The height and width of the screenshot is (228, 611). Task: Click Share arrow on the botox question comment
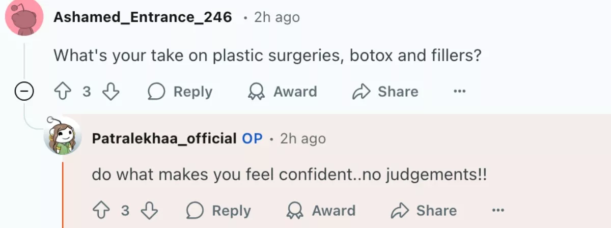[361, 92]
